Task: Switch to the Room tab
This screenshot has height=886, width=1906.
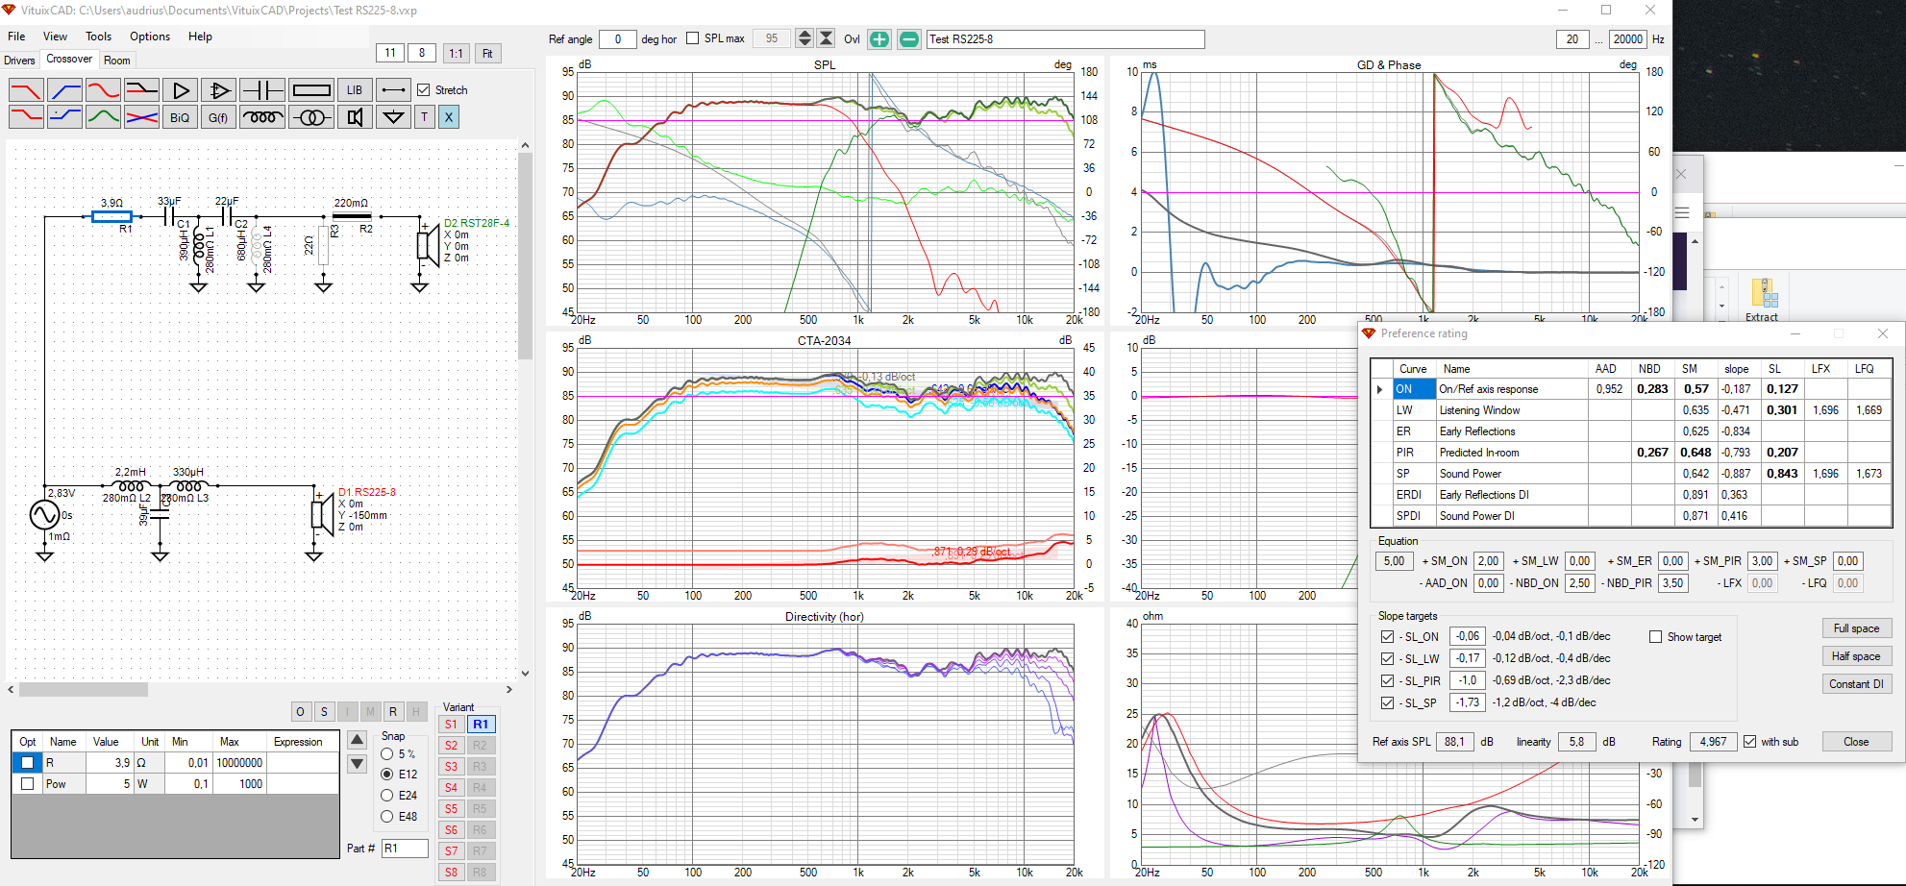Action: tap(117, 61)
